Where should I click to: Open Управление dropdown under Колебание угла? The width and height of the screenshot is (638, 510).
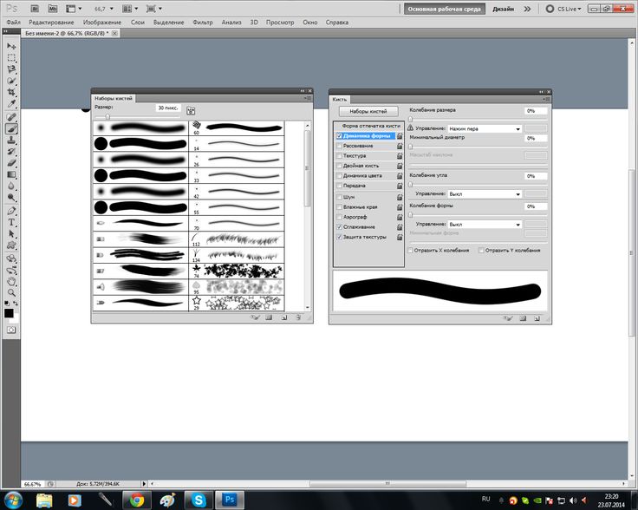[485, 194]
